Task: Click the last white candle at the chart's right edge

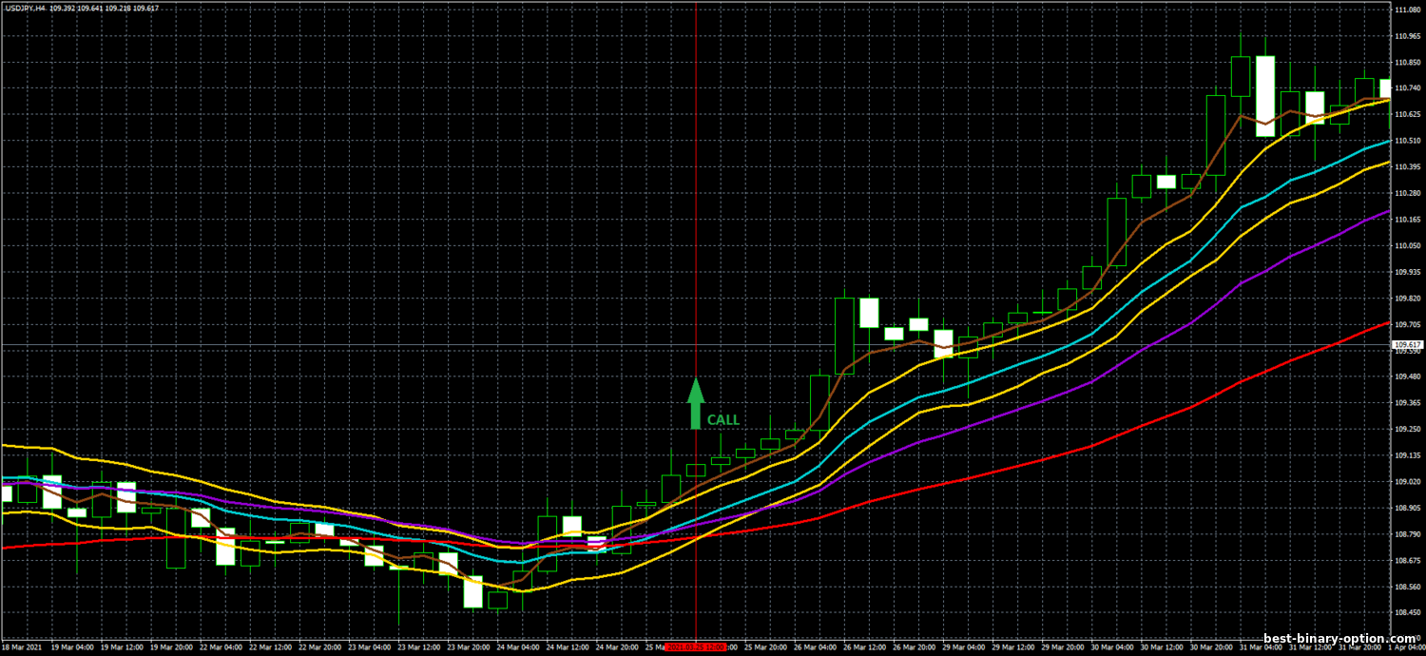Action: coord(1385,88)
